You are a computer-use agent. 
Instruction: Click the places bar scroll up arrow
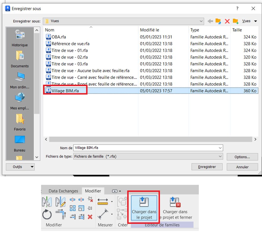click(37, 30)
